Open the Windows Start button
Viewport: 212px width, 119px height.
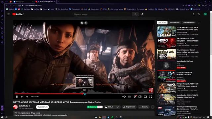2,117
